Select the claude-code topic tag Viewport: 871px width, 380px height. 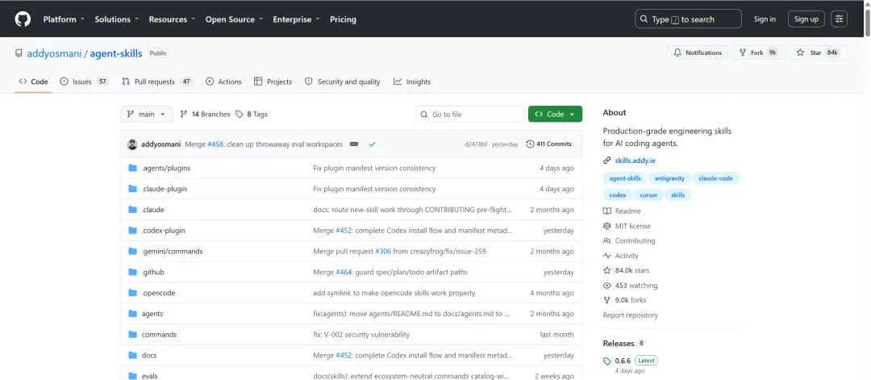point(716,178)
